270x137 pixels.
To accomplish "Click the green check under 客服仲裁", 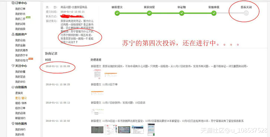I will pos(214,13).
